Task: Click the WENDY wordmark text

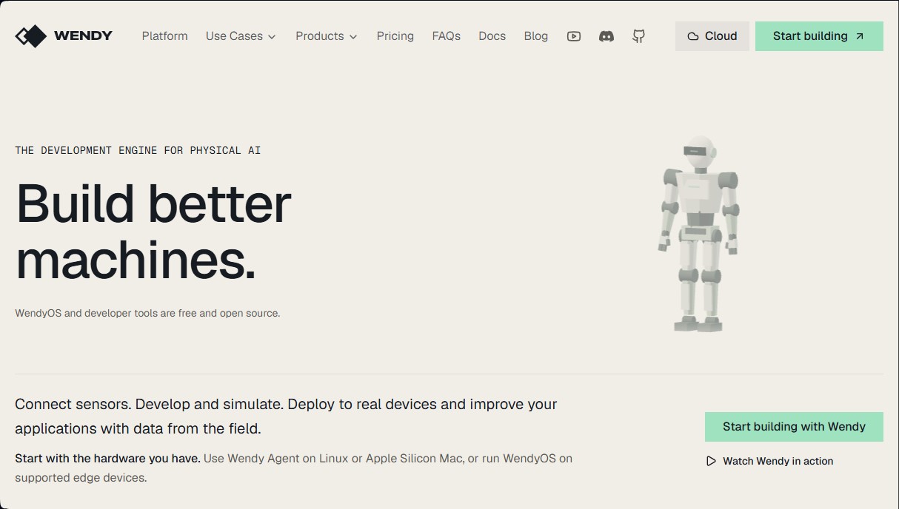Action: (x=83, y=36)
